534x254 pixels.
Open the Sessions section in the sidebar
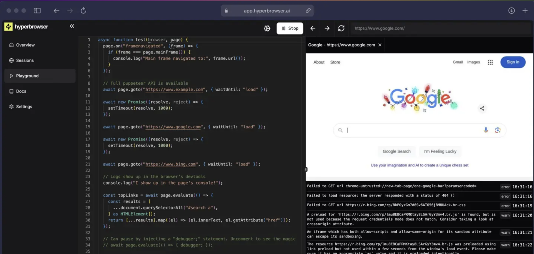25,60
